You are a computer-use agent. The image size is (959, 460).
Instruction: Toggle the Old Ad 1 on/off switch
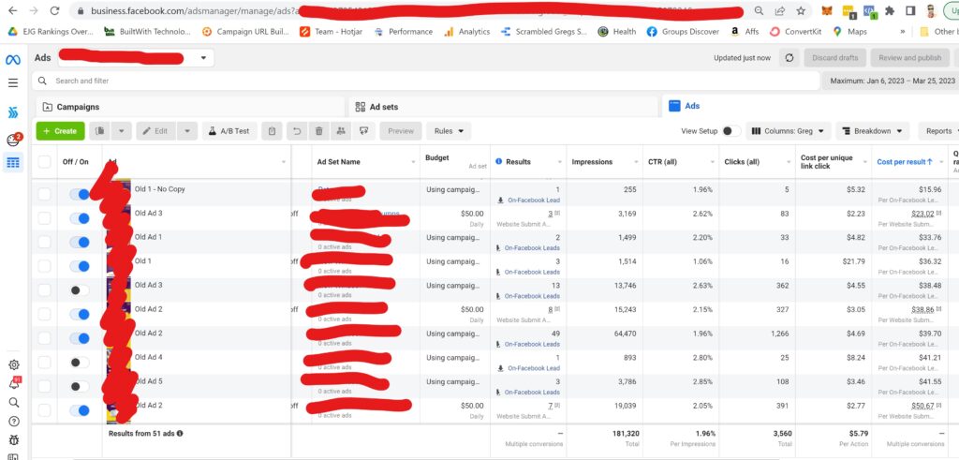click(x=80, y=243)
